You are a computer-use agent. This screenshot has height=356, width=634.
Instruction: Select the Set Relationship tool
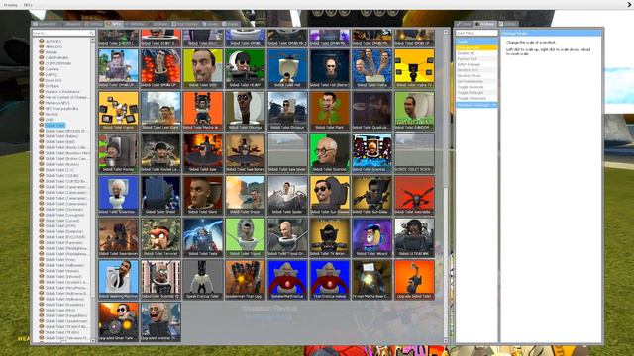476,81
